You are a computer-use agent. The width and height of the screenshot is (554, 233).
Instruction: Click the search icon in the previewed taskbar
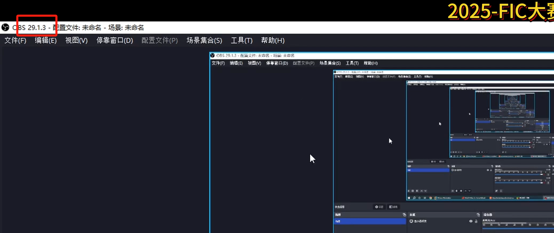click(x=414, y=198)
